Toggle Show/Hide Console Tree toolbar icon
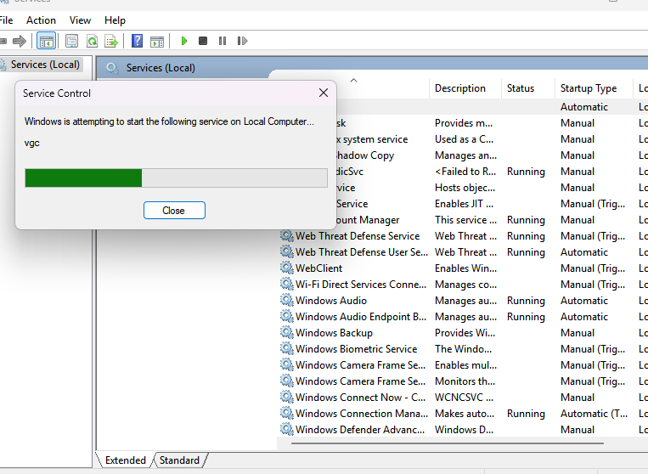This screenshot has height=474, width=648. click(x=46, y=41)
